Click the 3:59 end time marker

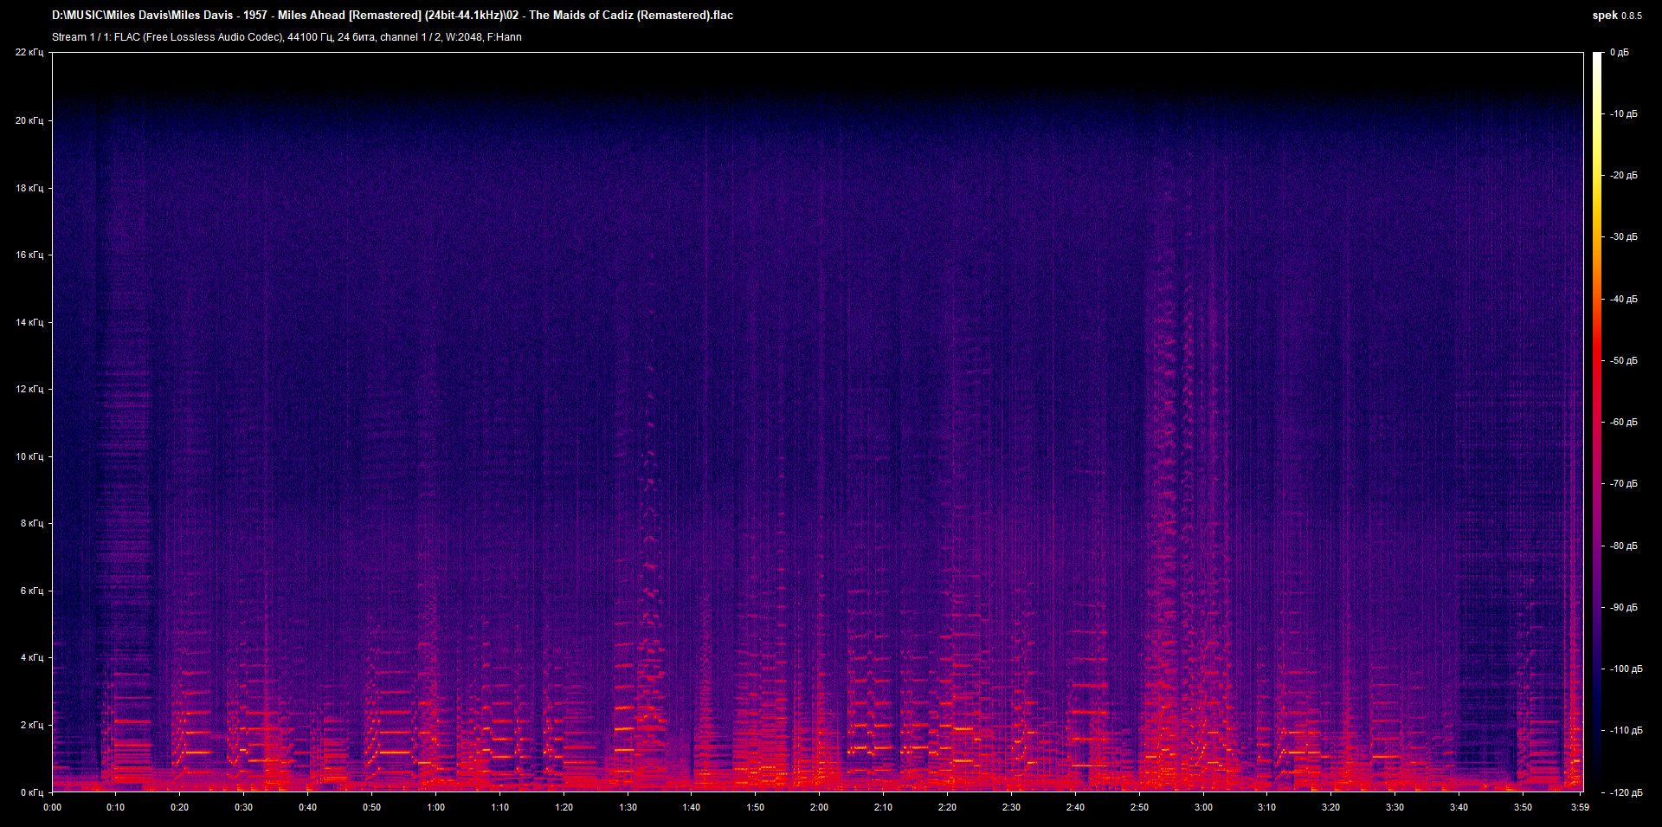click(1580, 807)
